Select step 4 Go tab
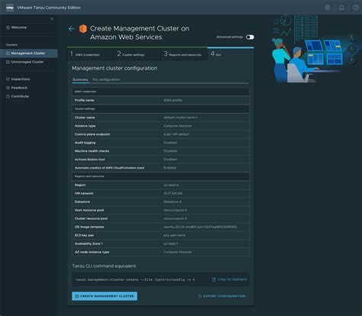Viewport: 362px width, 316px height. tap(231, 53)
